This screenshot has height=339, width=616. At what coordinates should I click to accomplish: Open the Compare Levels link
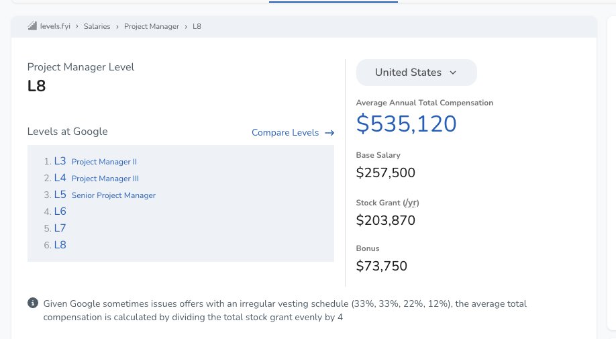[285, 133]
